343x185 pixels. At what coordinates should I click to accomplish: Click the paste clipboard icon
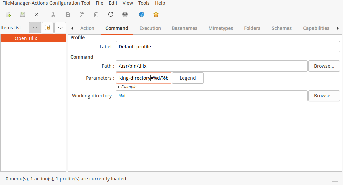(x=82, y=14)
